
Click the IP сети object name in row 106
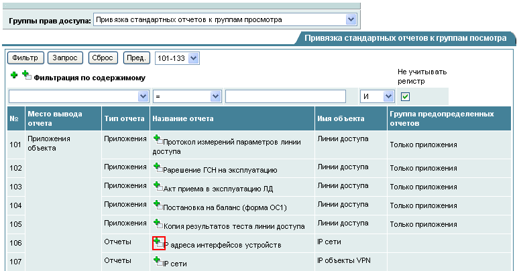click(329, 242)
